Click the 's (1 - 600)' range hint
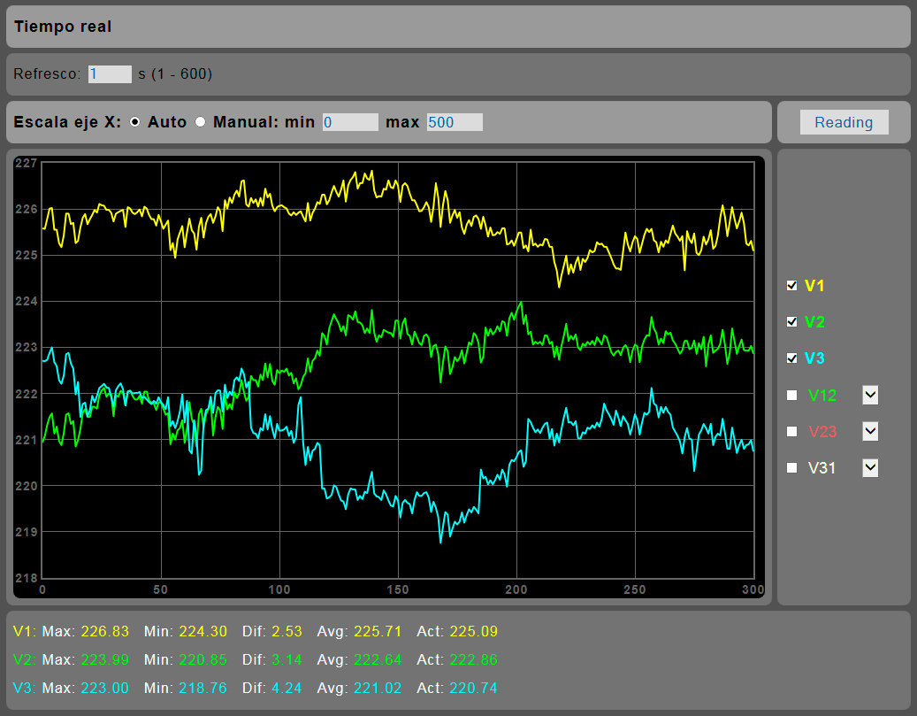This screenshot has height=716, width=917. (x=175, y=73)
